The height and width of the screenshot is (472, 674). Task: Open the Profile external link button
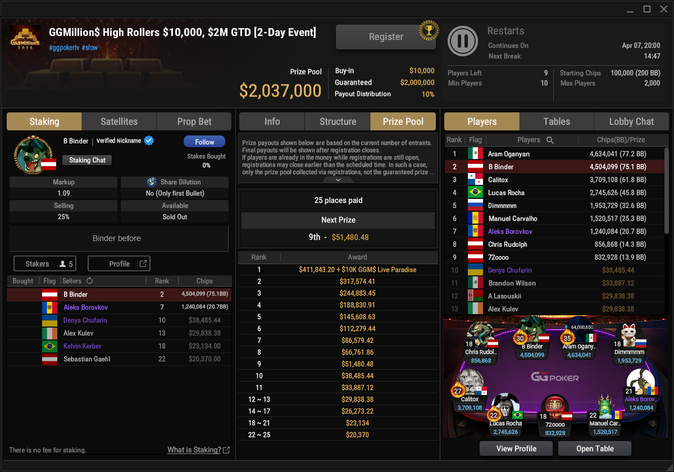point(119,264)
